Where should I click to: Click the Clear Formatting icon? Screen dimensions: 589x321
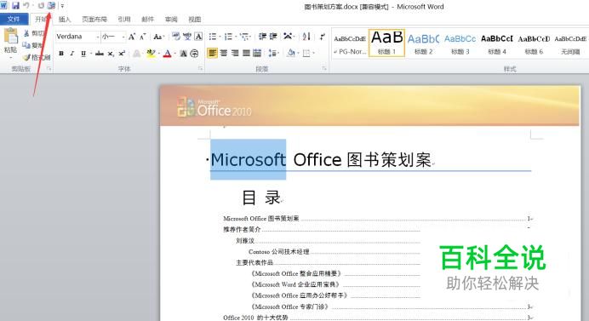point(176,37)
